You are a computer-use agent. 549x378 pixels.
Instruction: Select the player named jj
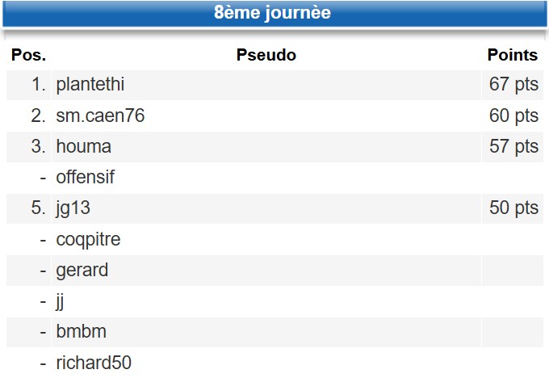[61, 301]
